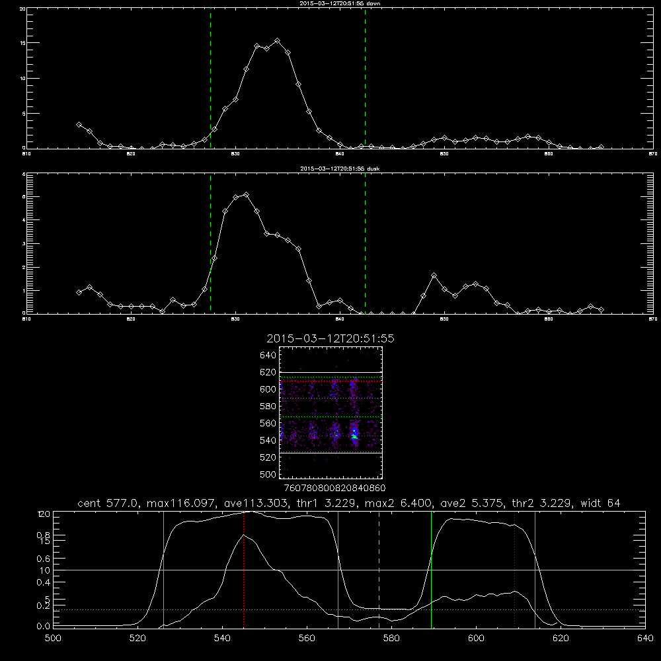Click the right green dashed line in dawn plot
This screenshot has width=661, height=661.
coord(365,79)
